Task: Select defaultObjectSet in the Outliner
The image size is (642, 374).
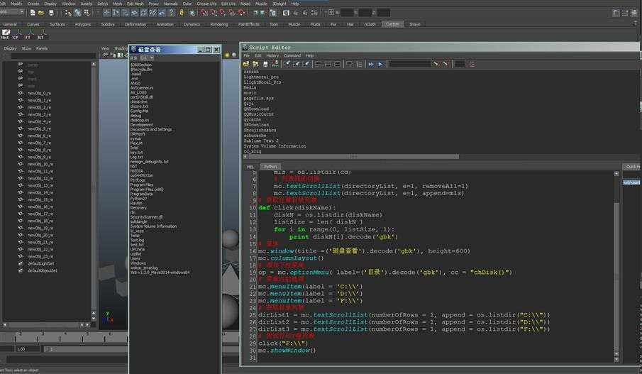Action: [42, 271]
